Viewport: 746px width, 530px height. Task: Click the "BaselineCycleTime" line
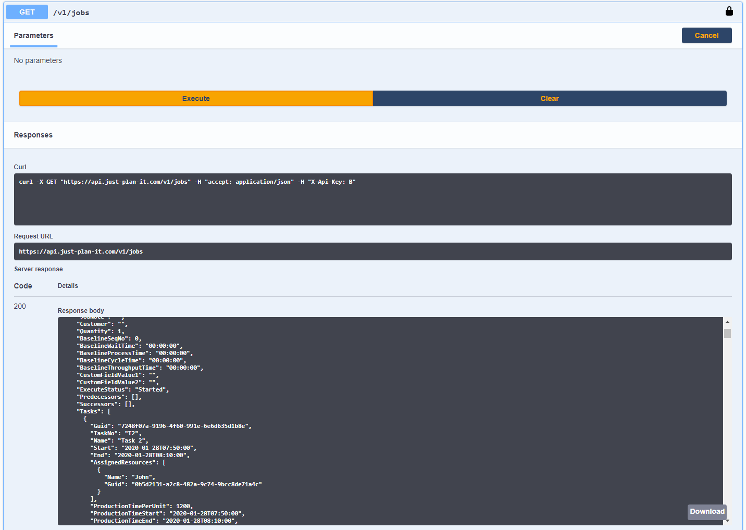[x=131, y=360]
